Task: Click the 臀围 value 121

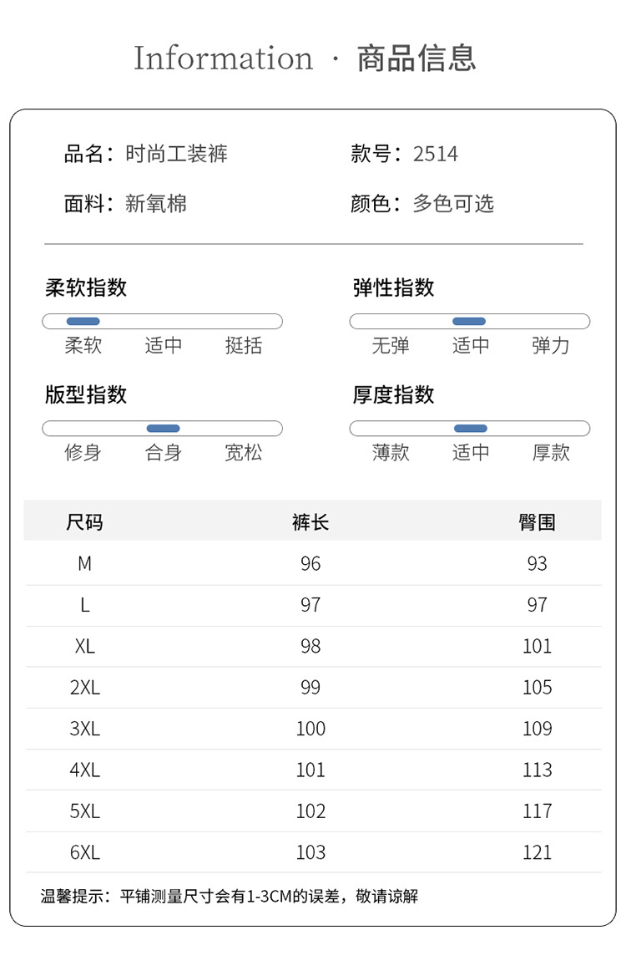Action: click(x=537, y=852)
